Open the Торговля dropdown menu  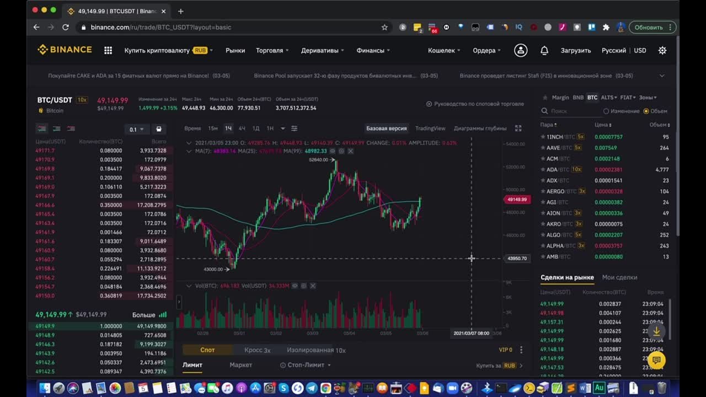pos(272,50)
